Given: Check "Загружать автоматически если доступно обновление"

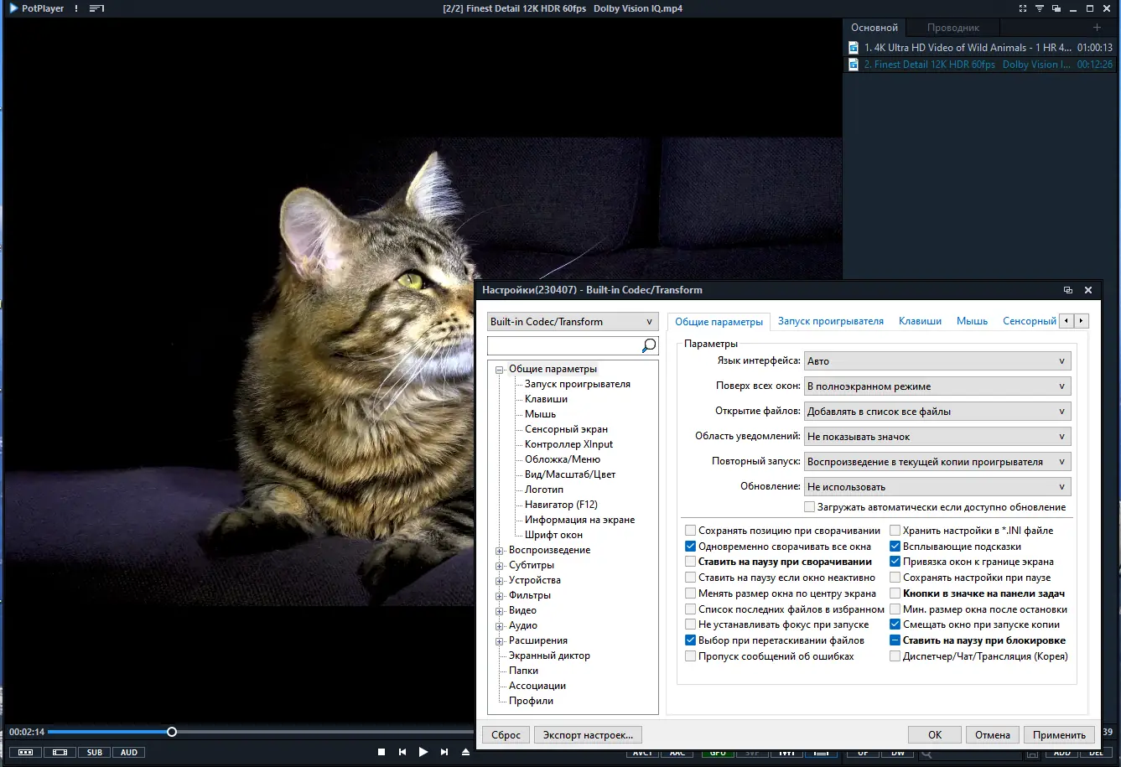Looking at the screenshot, I should [810, 507].
